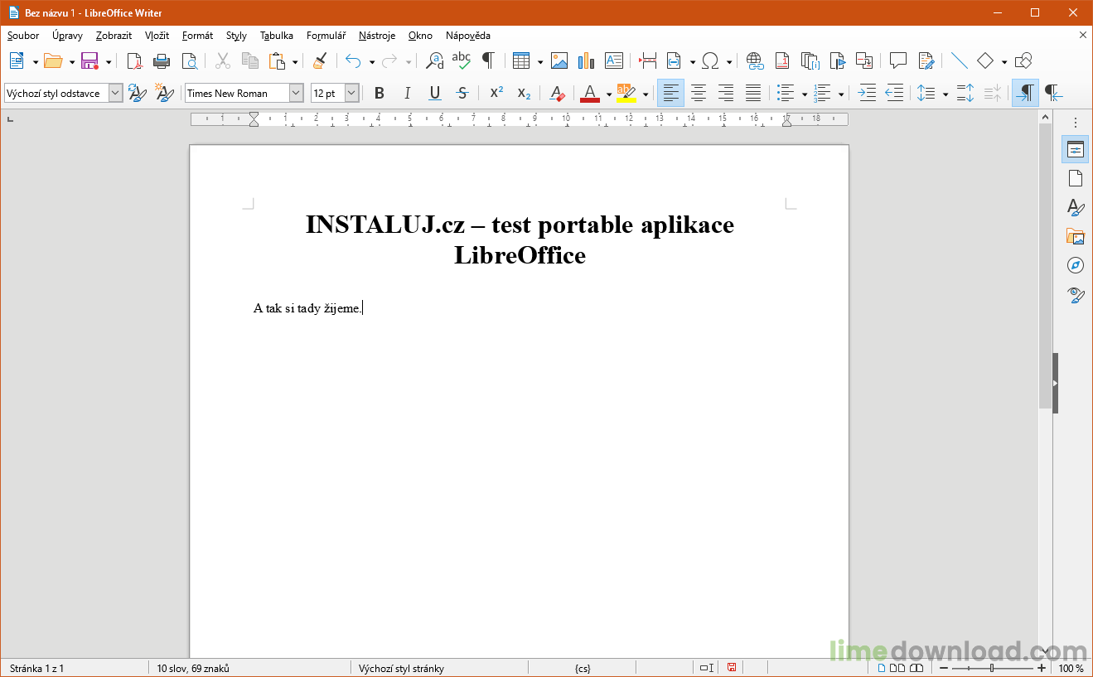Click the Print document icon

tap(162, 60)
